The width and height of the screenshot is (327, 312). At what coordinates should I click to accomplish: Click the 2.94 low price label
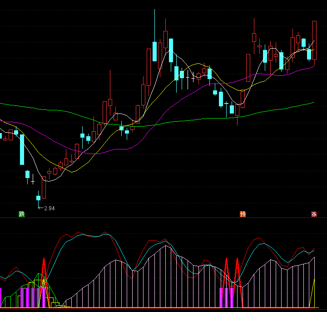50,208
